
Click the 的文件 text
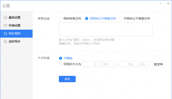(x=159, y=64)
